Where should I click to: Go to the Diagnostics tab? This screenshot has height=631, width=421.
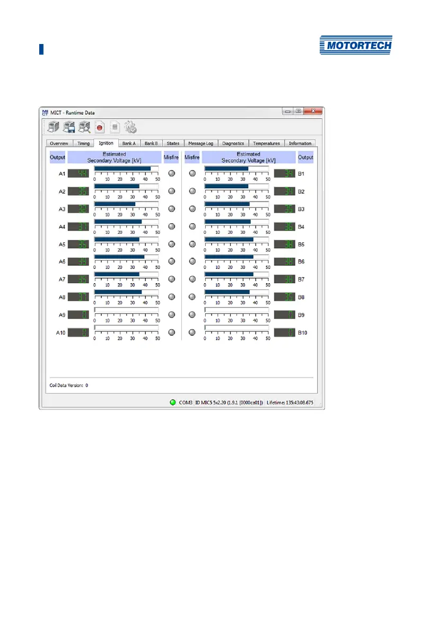click(x=233, y=143)
